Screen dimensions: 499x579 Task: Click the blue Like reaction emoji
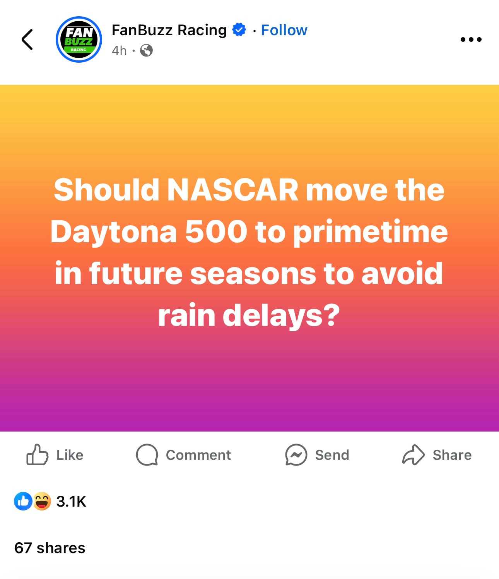[x=23, y=501]
